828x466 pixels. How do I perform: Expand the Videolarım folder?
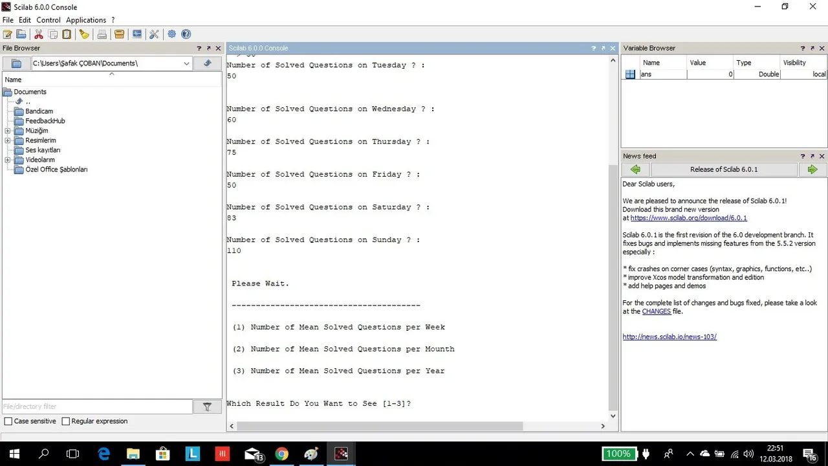[x=8, y=160]
